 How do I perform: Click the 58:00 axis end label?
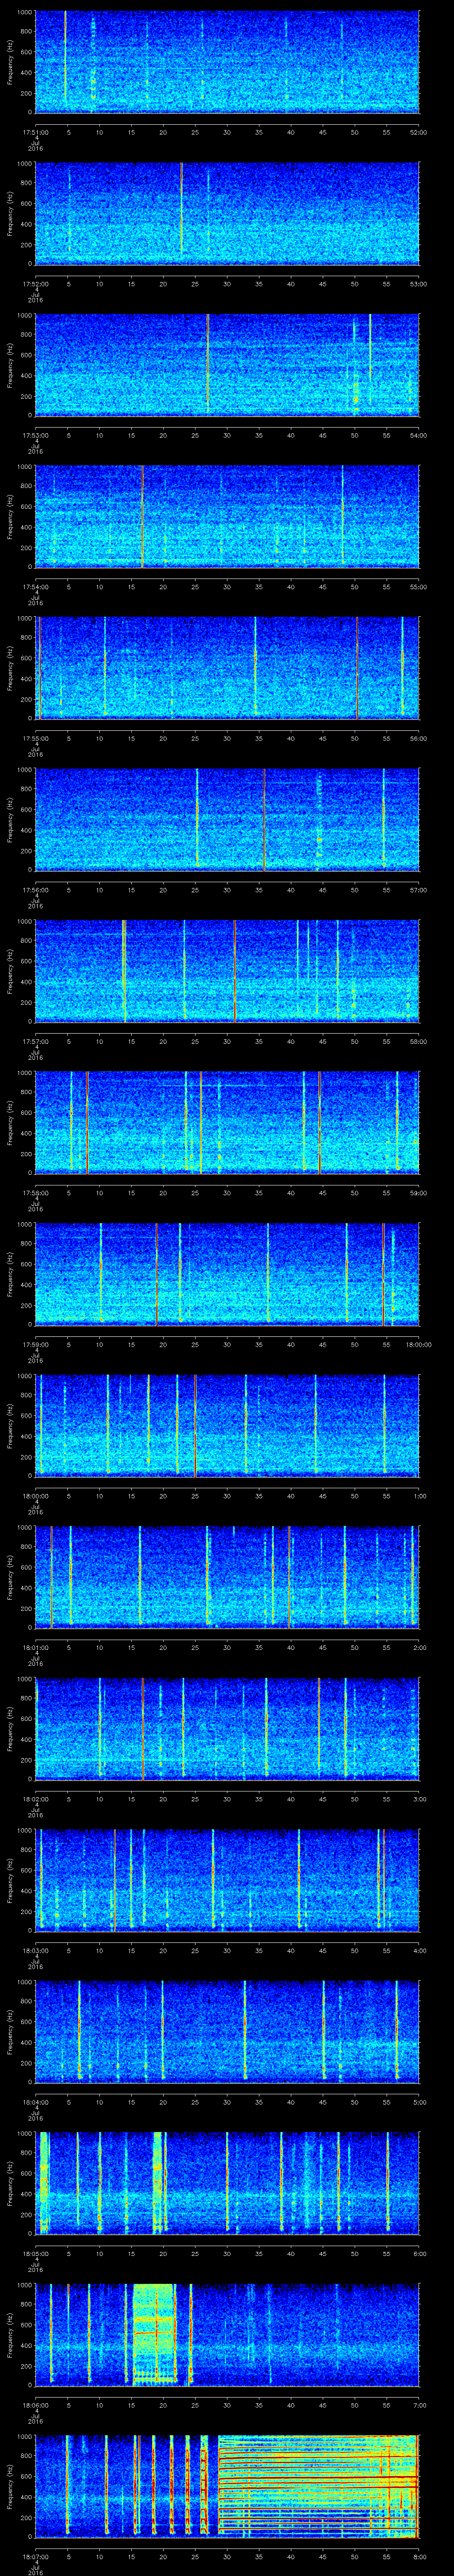pos(418,1041)
